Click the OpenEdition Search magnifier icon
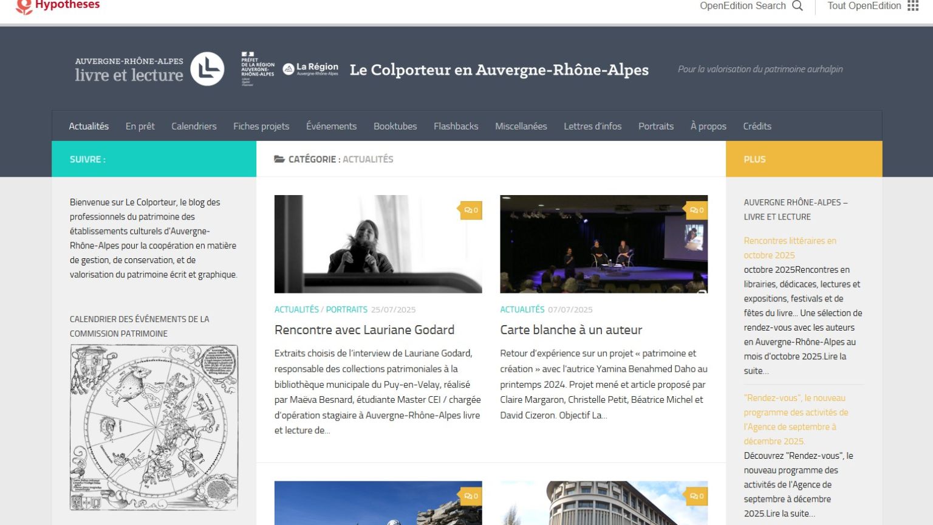Image resolution: width=933 pixels, height=525 pixels. point(798,6)
